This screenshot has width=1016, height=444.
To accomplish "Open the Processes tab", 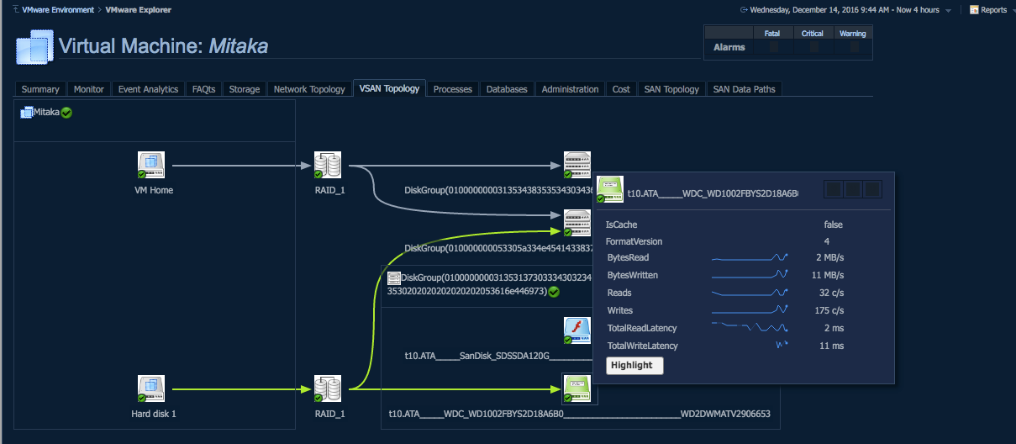I will tap(453, 89).
